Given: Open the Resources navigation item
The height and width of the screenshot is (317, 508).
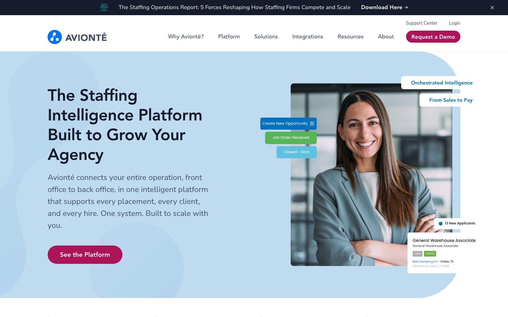Looking at the screenshot, I should coord(351,37).
